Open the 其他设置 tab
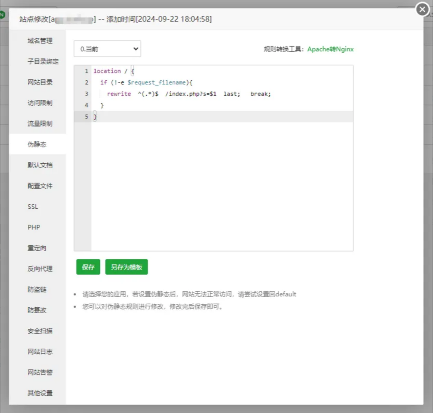Image resolution: width=433 pixels, height=413 pixels. 38,393
